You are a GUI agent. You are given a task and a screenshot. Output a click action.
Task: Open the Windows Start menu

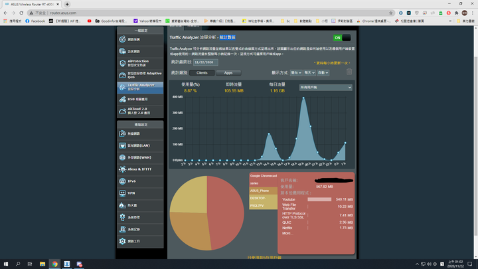click(x=6, y=264)
